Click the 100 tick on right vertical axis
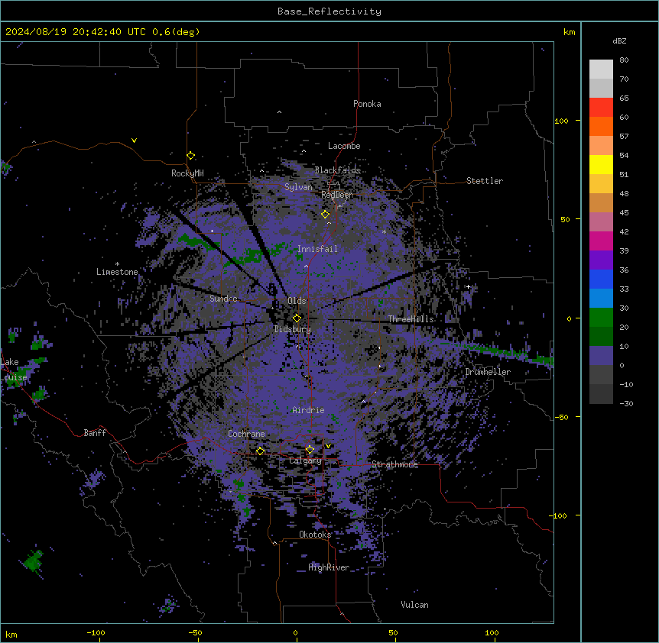659x643 pixels. [x=561, y=121]
